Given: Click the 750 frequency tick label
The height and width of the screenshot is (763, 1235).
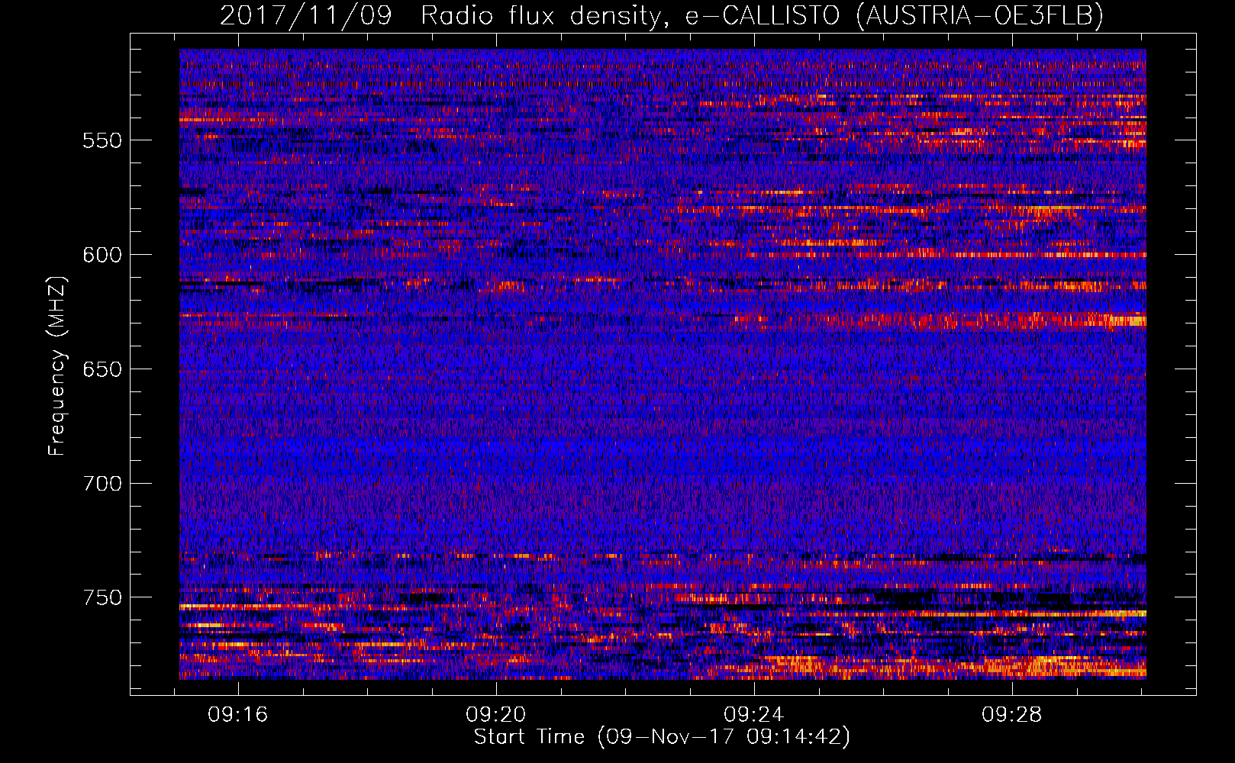Looking at the screenshot, I should (x=102, y=597).
